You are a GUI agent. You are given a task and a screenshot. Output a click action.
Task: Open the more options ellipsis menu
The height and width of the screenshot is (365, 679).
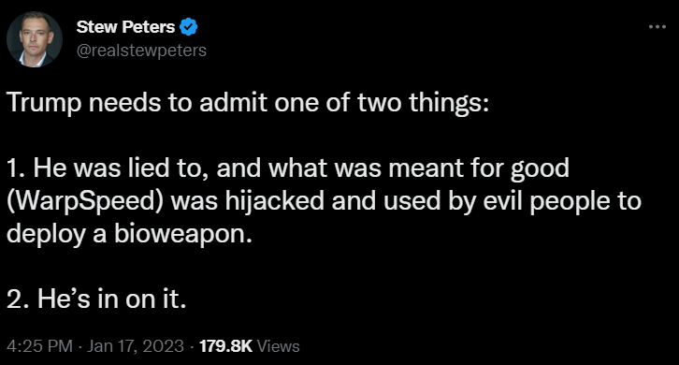tap(657, 27)
